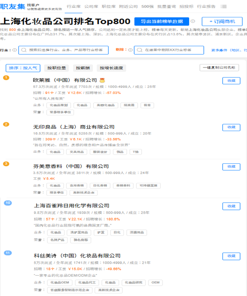Sort the list 按职位量

coord(57,68)
